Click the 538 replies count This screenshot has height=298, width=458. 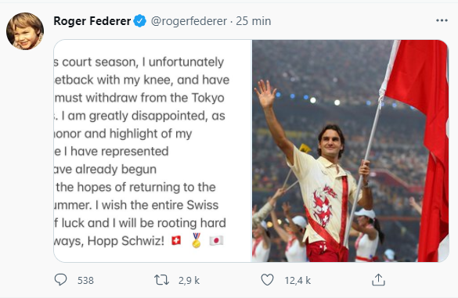pyautogui.click(x=85, y=281)
